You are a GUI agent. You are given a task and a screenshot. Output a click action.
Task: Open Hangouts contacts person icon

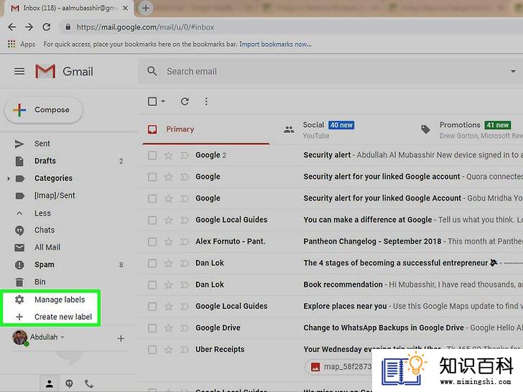(50, 383)
